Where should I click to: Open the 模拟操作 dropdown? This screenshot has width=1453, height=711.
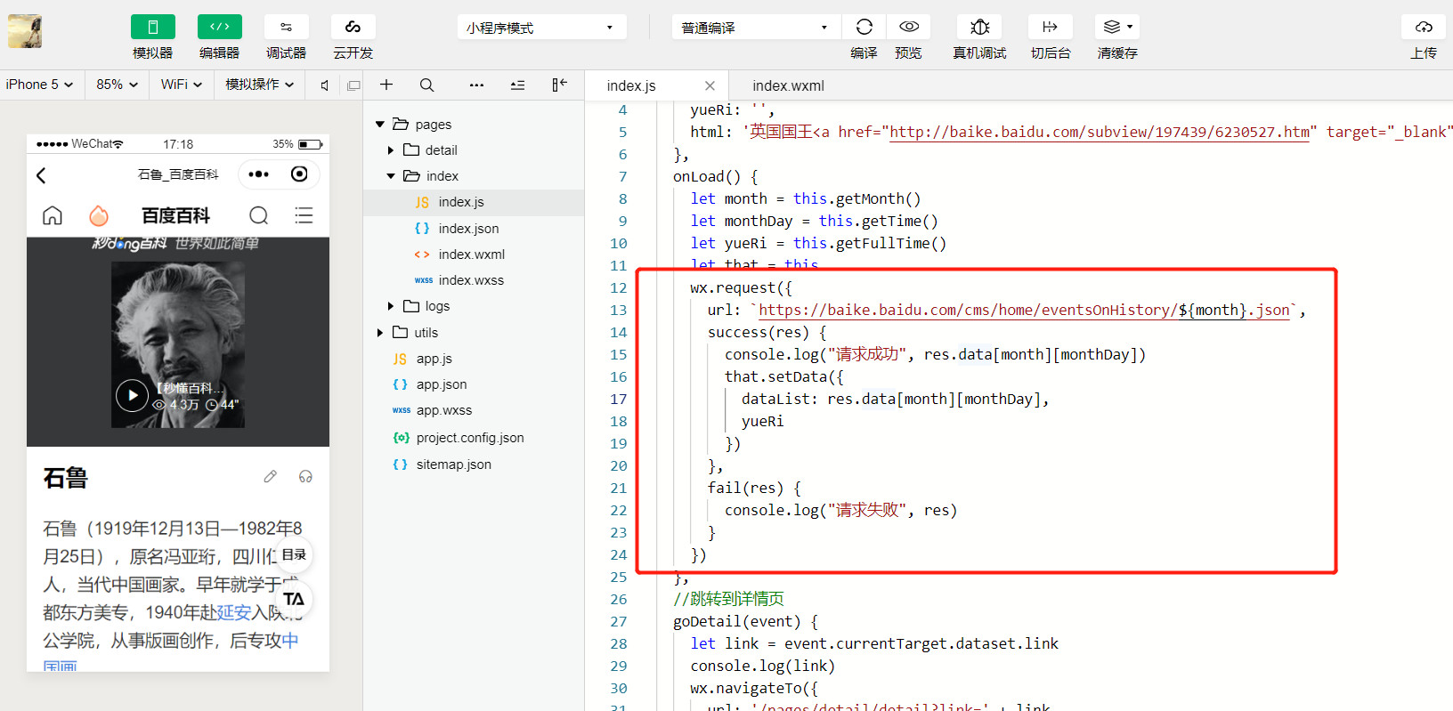(x=259, y=85)
